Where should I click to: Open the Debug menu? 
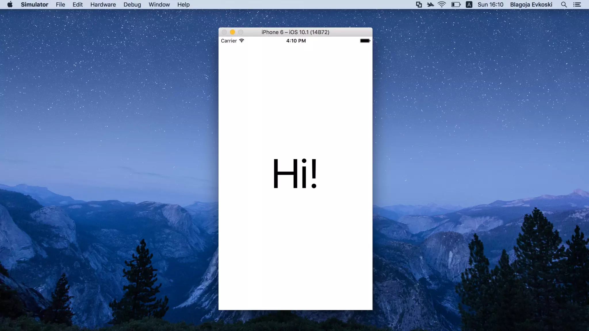132,5
